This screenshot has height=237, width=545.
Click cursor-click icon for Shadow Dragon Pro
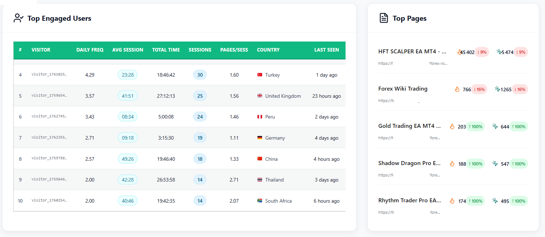coord(495,164)
